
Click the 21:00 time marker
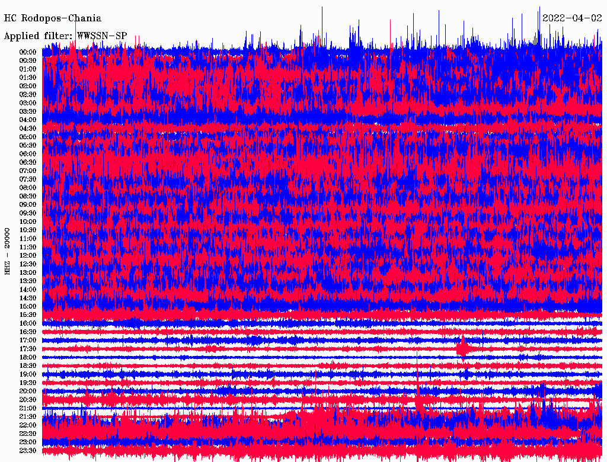point(28,408)
